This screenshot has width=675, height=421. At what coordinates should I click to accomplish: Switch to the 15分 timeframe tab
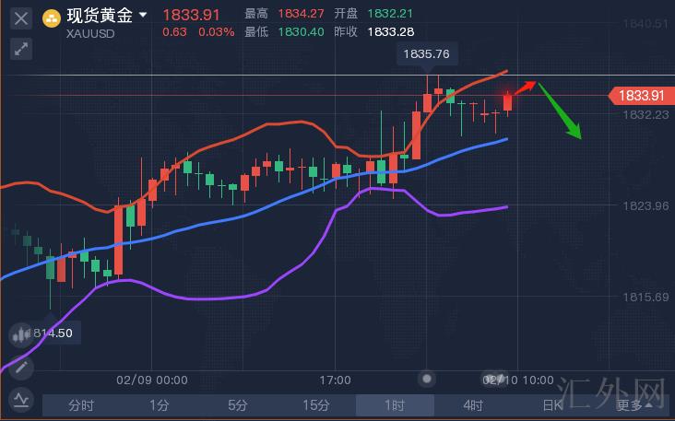(316, 405)
